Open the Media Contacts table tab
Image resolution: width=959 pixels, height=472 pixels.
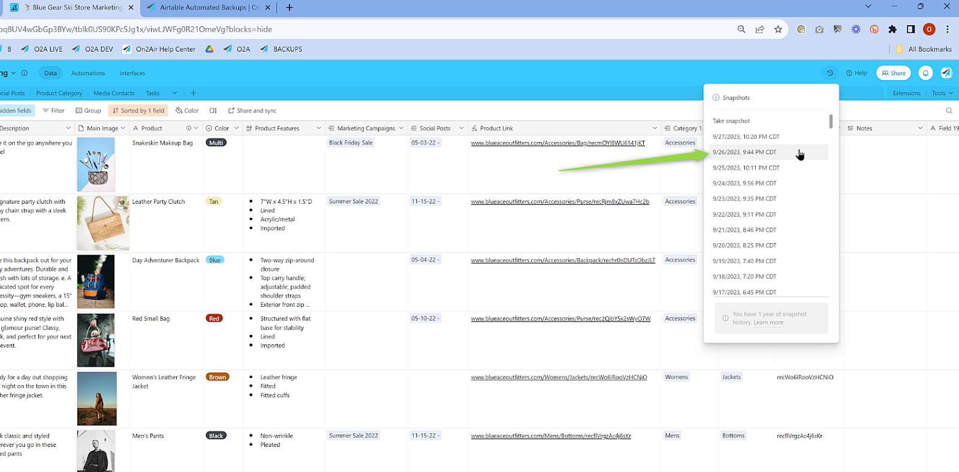114,93
